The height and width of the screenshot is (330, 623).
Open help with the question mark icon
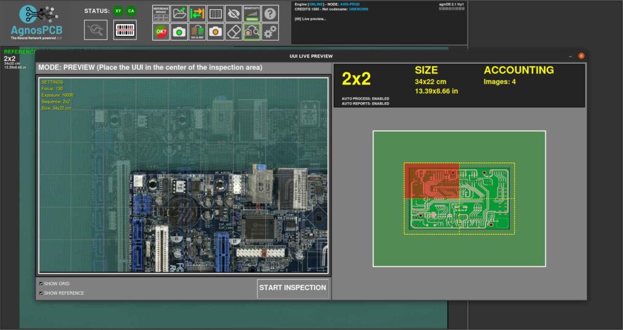[270, 13]
